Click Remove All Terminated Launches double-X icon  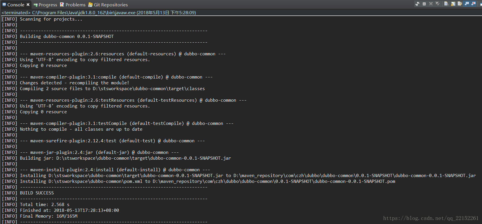point(437,4)
